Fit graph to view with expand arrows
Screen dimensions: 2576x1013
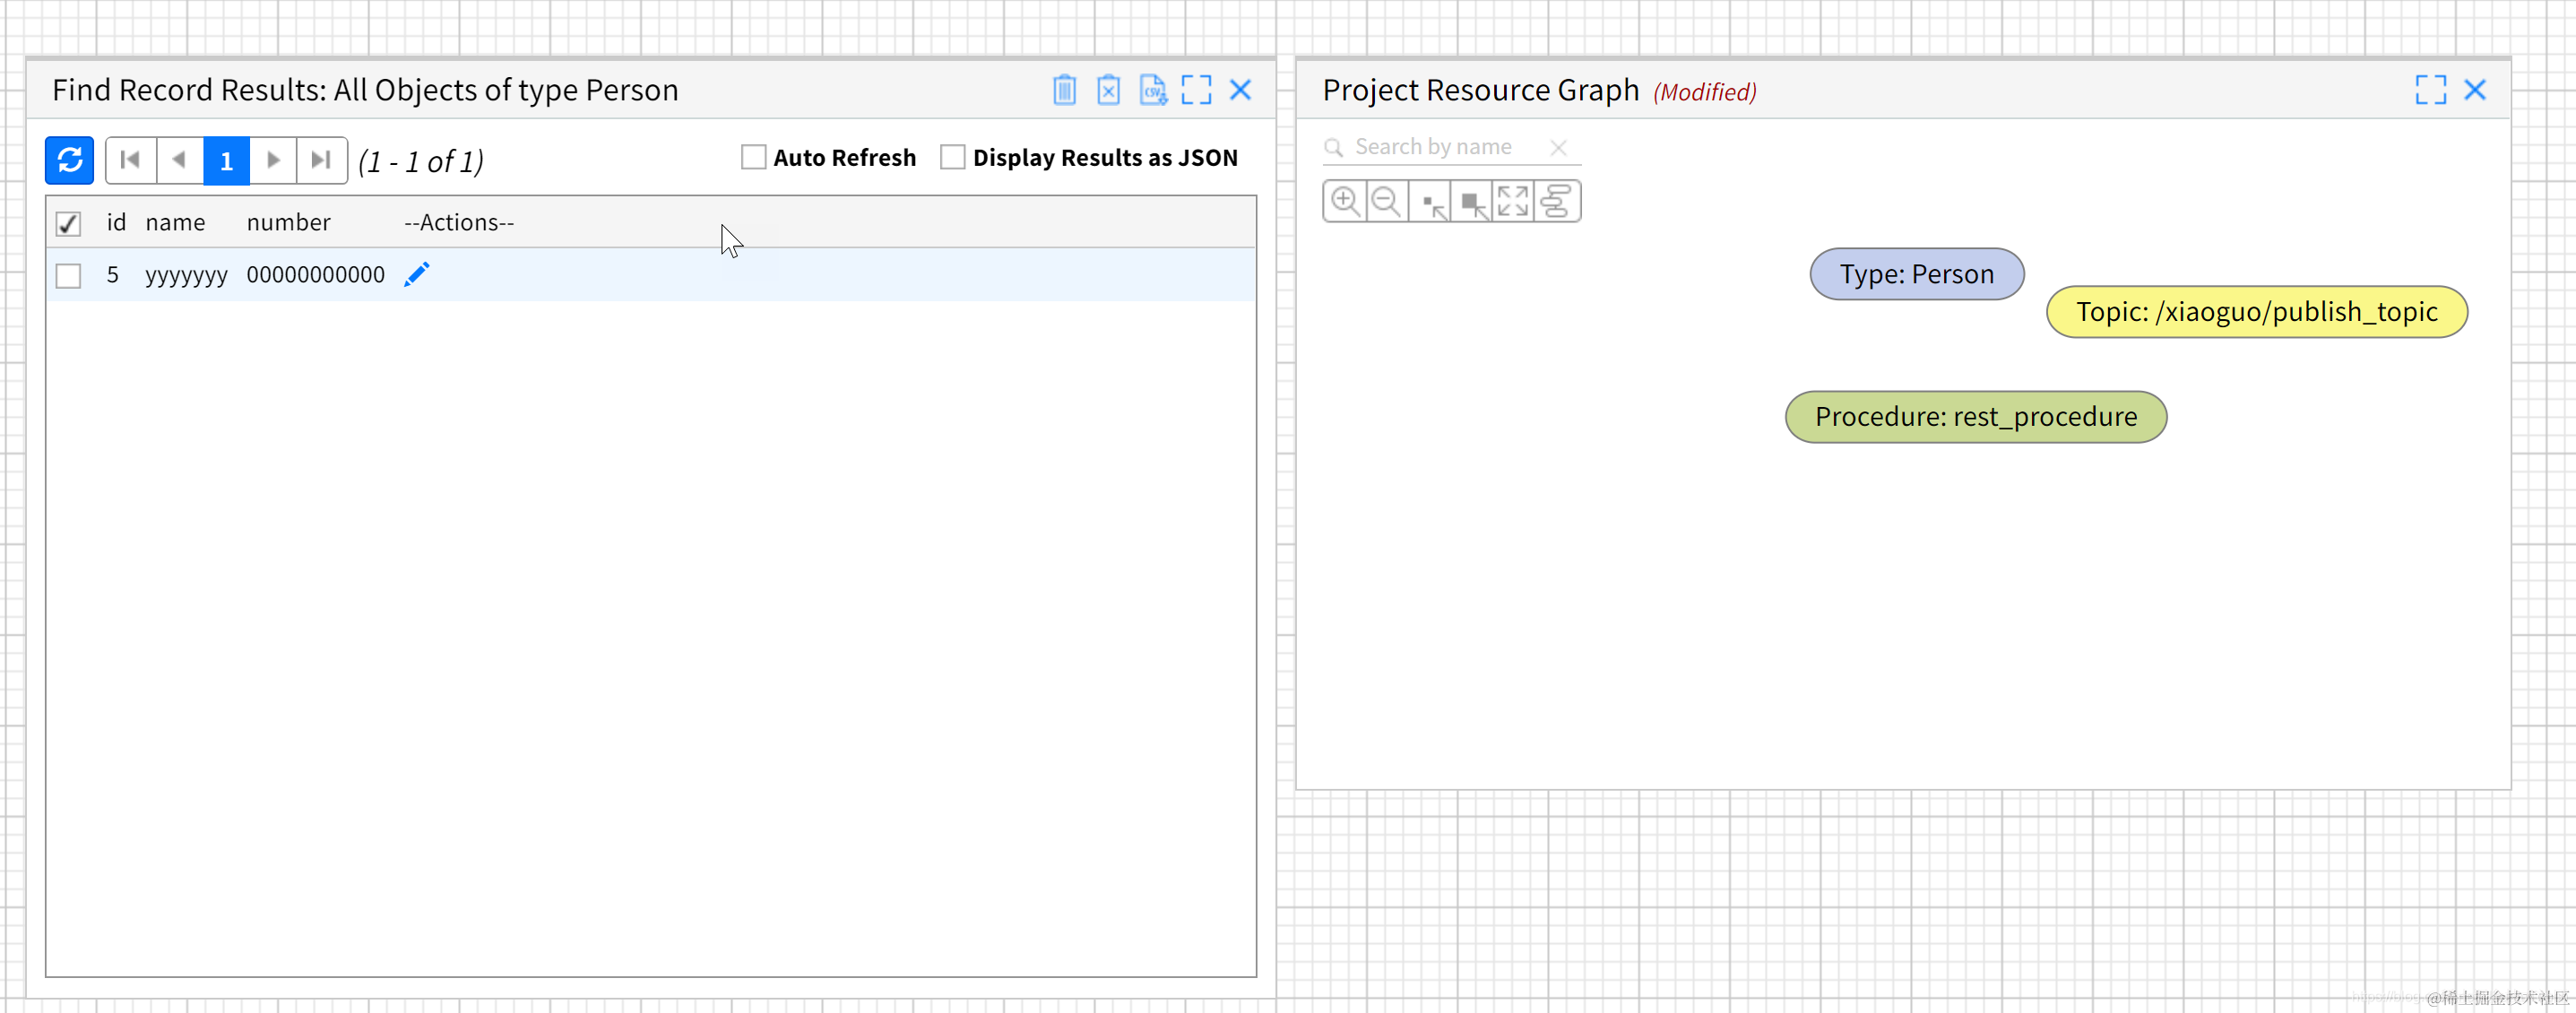click(x=1513, y=201)
